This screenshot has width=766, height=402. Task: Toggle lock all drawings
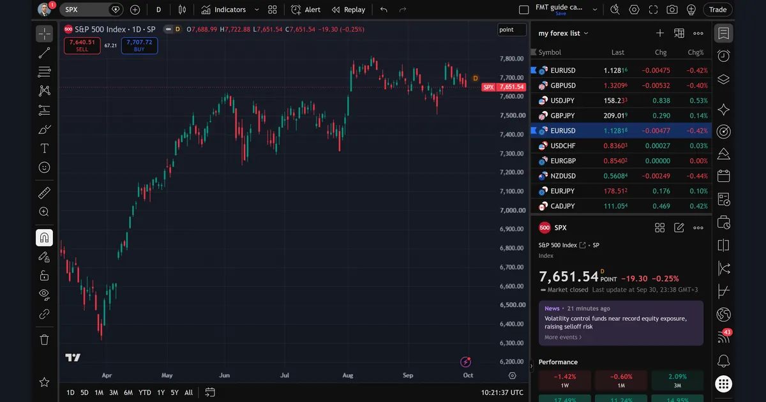coord(44,276)
